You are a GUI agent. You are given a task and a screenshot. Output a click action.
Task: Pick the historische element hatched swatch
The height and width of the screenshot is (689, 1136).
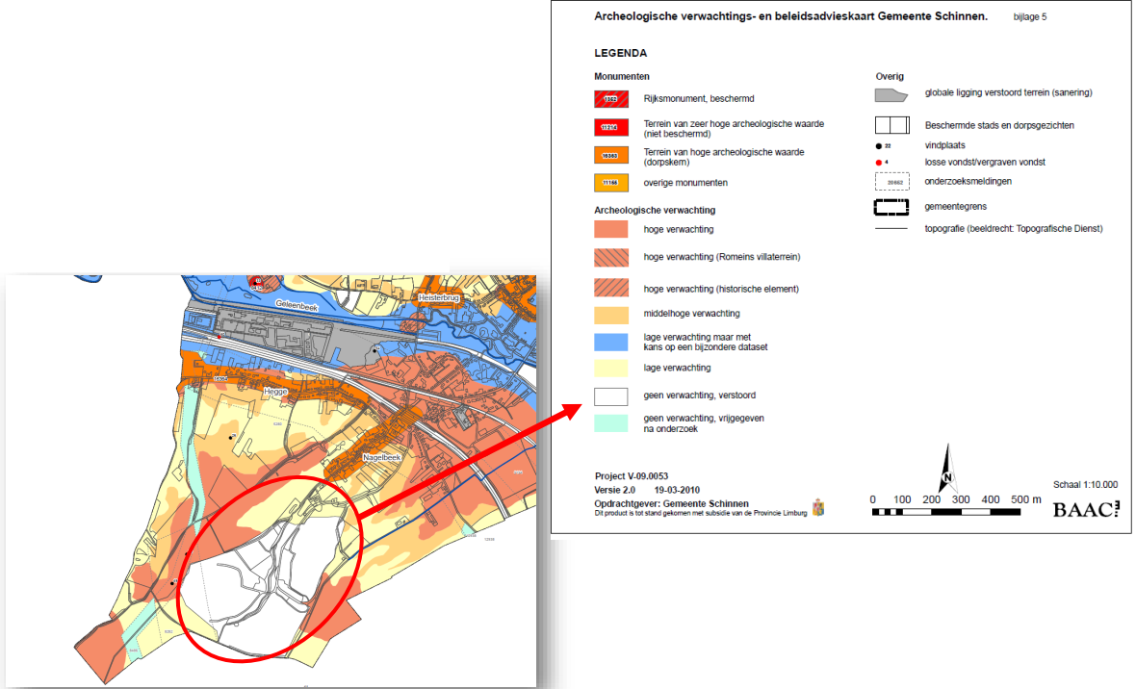tap(611, 288)
